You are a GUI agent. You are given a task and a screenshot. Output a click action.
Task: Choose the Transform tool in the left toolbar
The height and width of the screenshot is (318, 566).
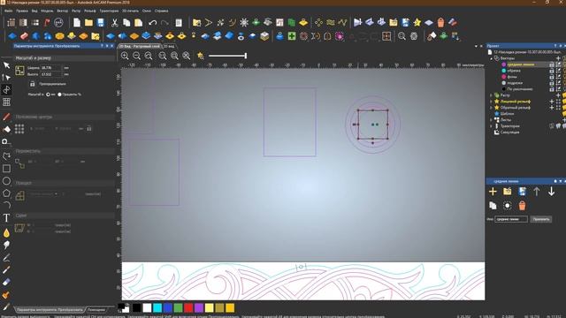pyautogui.click(x=6, y=89)
